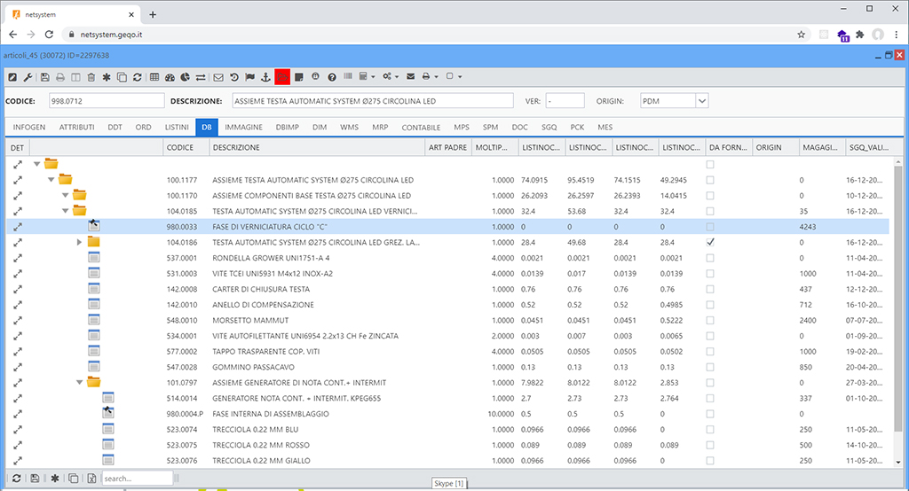The height and width of the screenshot is (491, 909).
Task: Click the wrench settings icon in toolbar
Action: pyautogui.click(x=28, y=77)
